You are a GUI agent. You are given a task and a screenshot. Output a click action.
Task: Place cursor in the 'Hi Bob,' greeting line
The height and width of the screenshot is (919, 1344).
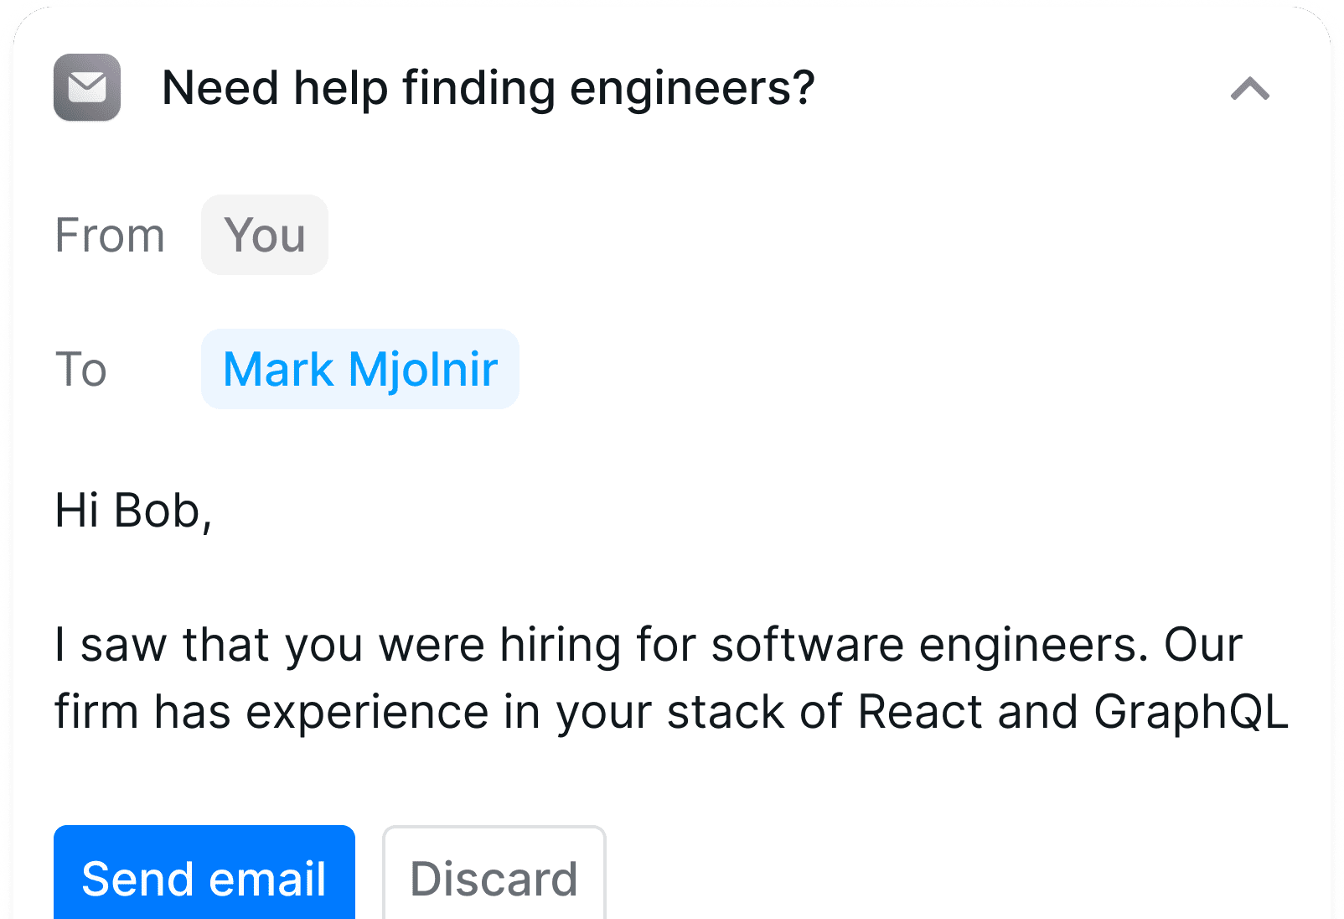tap(133, 511)
